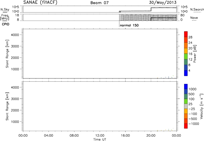Click the Beam 07 label
This screenshot has width=204, height=141.
pyautogui.click(x=99, y=3)
